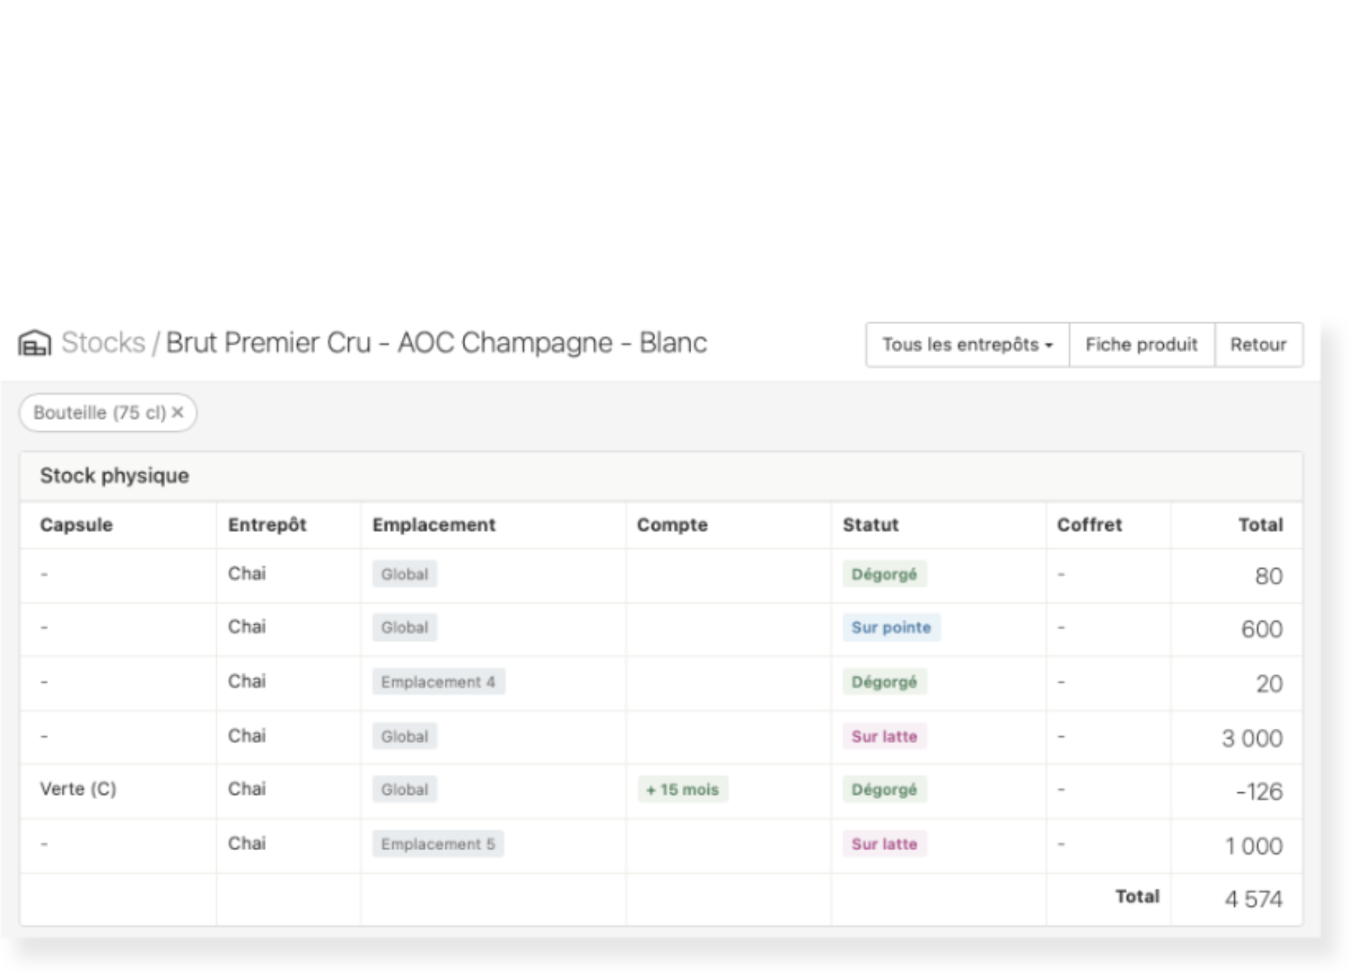Click the Emplacement 4 location tag
The width and height of the screenshot is (1357, 973).
(x=438, y=682)
